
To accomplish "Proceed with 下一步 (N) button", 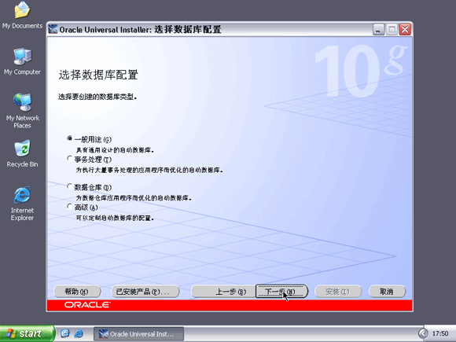I will (x=281, y=292).
